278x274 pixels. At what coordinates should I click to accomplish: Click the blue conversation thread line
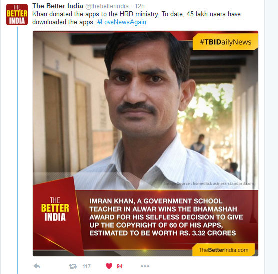click(17, 150)
